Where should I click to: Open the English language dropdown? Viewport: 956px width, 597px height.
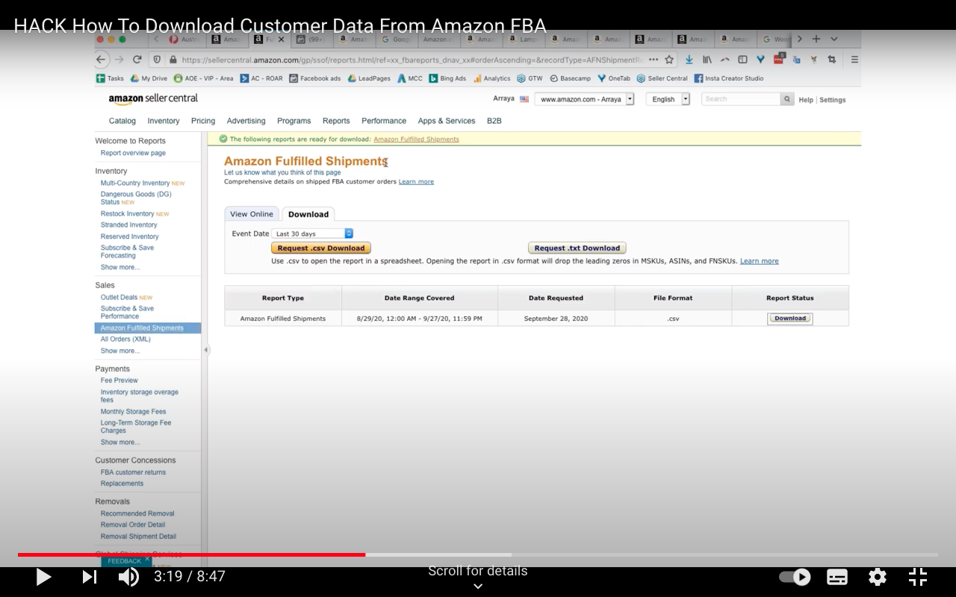[x=668, y=99]
